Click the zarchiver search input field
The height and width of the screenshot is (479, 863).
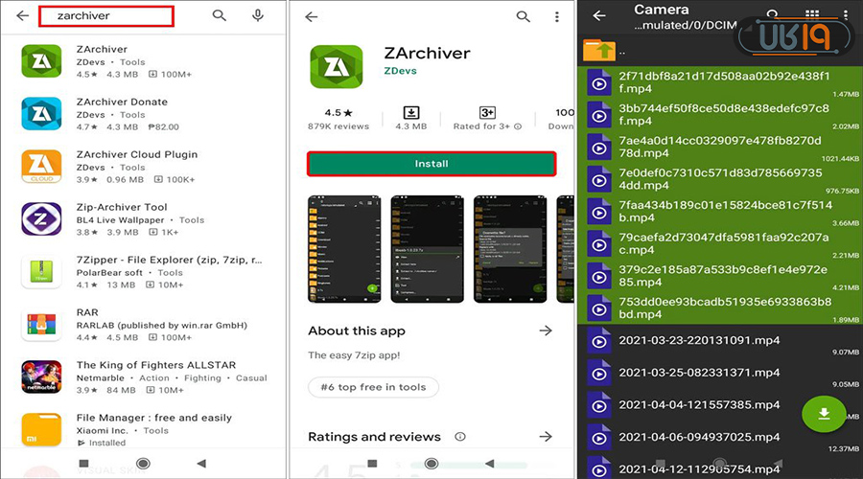(x=106, y=16)
